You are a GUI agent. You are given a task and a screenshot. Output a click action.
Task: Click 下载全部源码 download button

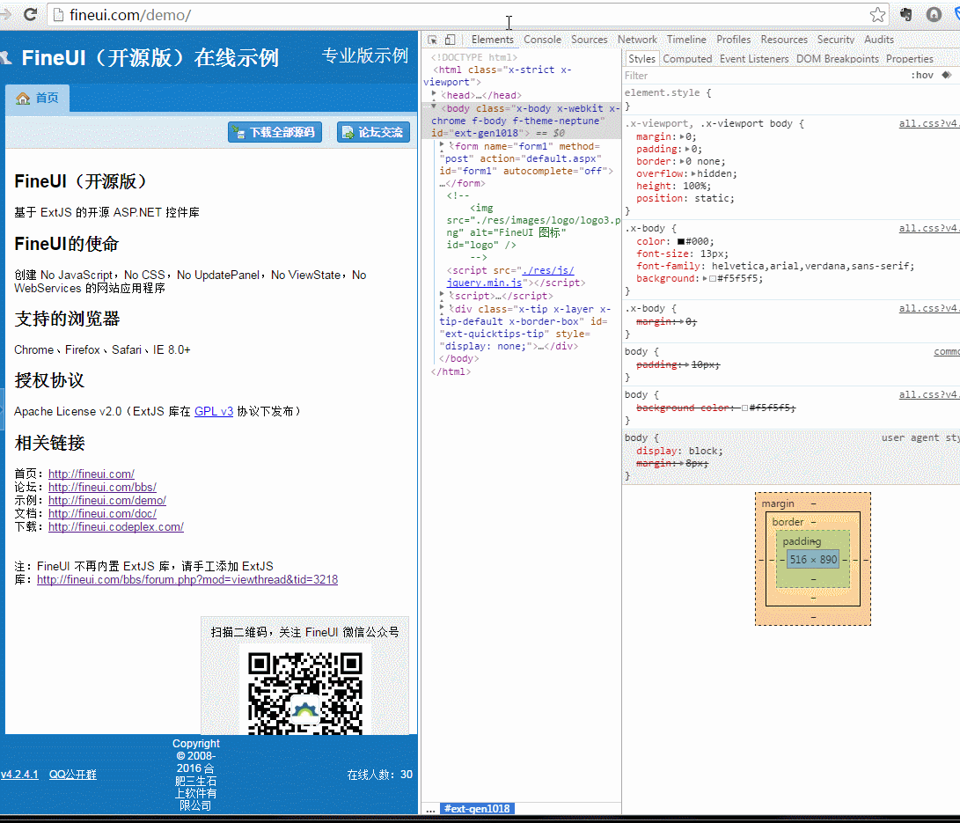[x=275, y=132]
